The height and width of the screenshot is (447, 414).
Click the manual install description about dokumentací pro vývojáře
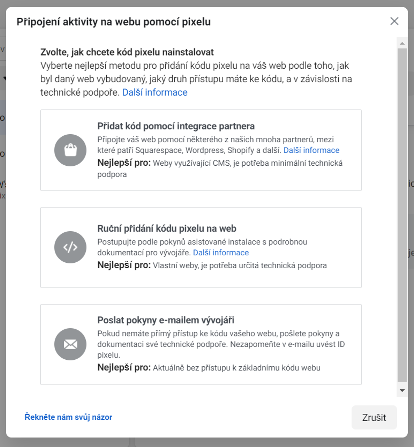click(x=202, y=247)
